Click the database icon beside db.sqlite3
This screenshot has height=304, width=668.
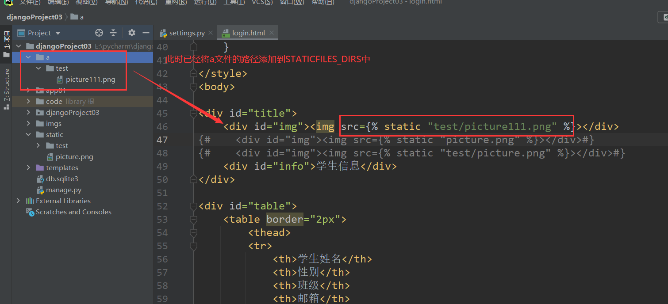point(40,179)
